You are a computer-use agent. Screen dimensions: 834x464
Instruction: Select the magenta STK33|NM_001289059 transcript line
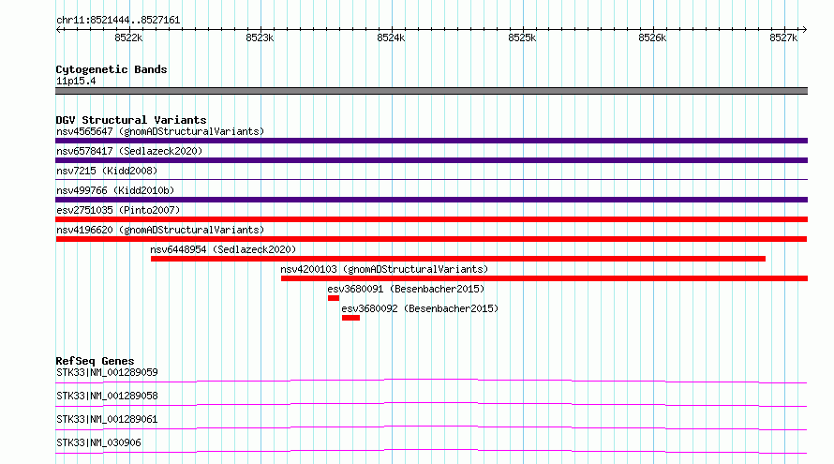tap(431, 381)
